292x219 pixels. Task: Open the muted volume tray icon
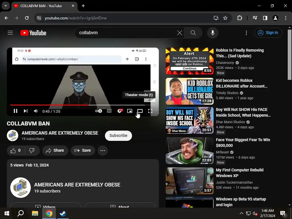(255, 213)
